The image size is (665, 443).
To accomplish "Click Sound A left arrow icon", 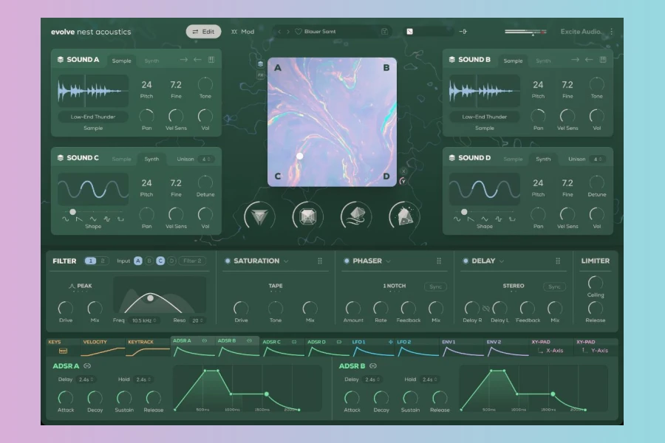I will click(x=197, y=60).
